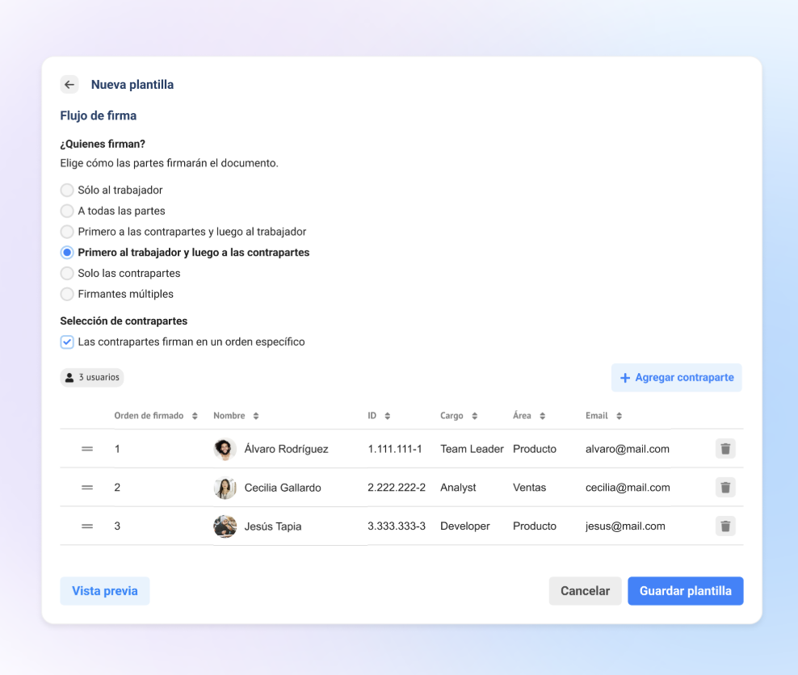Click drag handle icon for Cecilia Gallardo row
This screenshot has height=675, width=798.
coord(87,488)
